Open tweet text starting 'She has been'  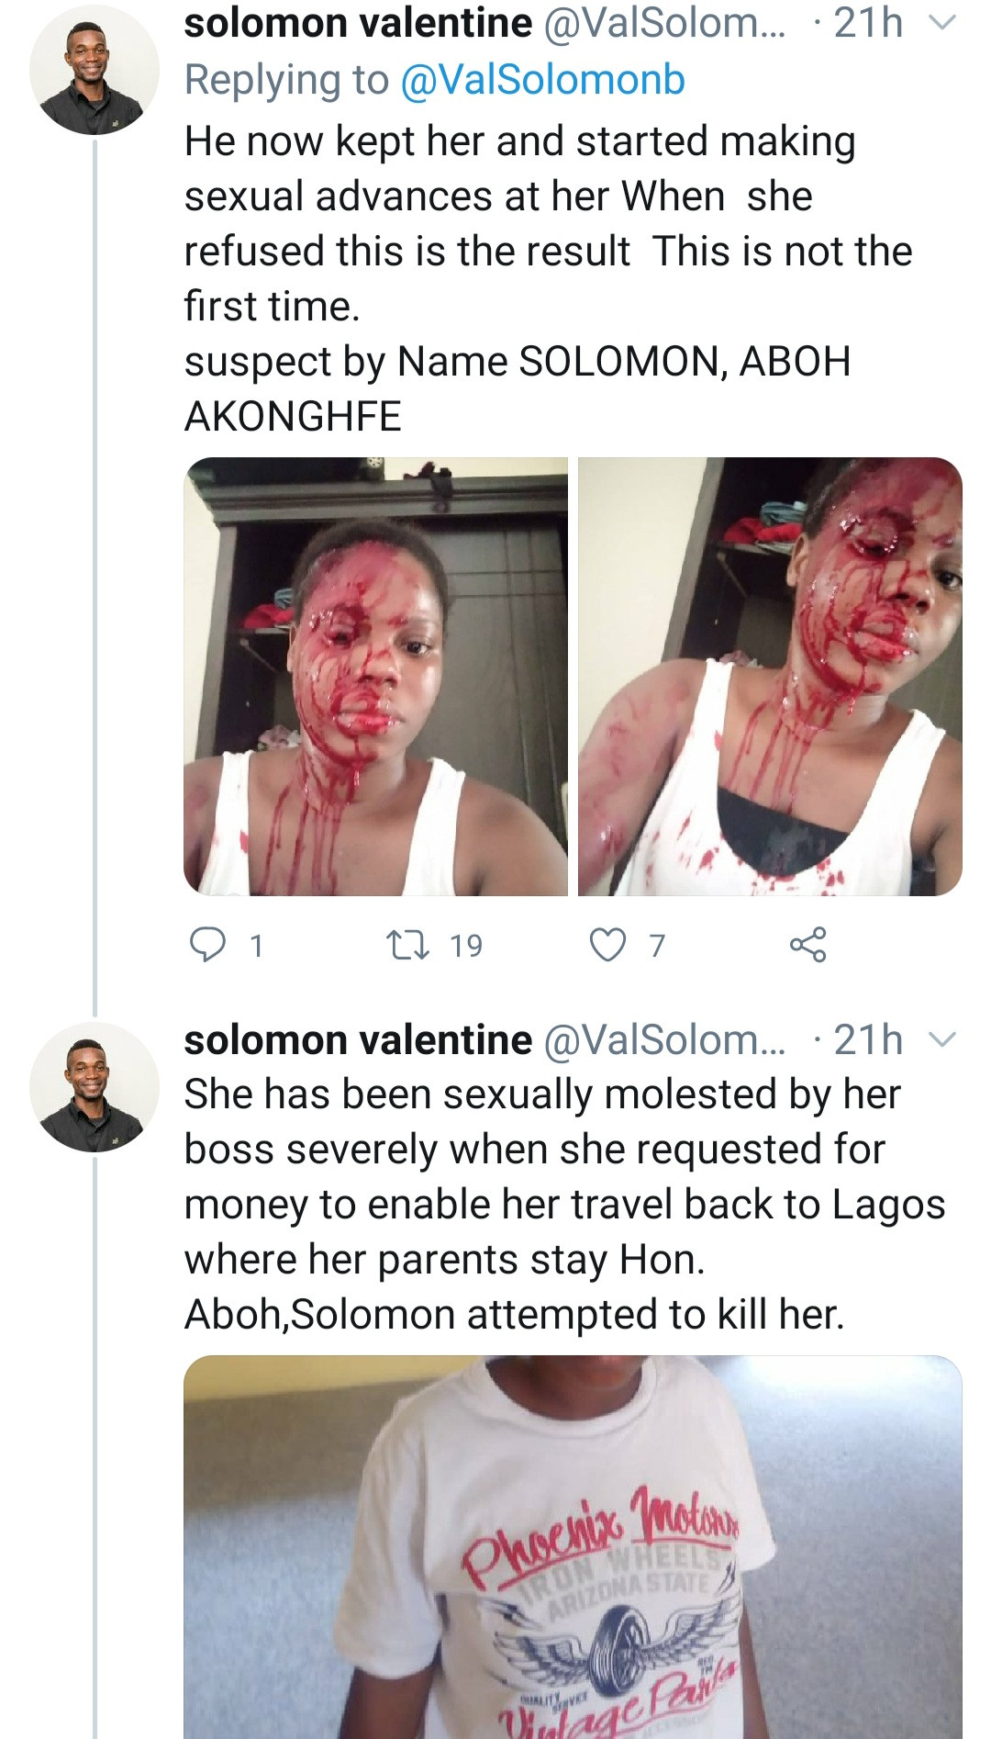(x=563, y=1204)
